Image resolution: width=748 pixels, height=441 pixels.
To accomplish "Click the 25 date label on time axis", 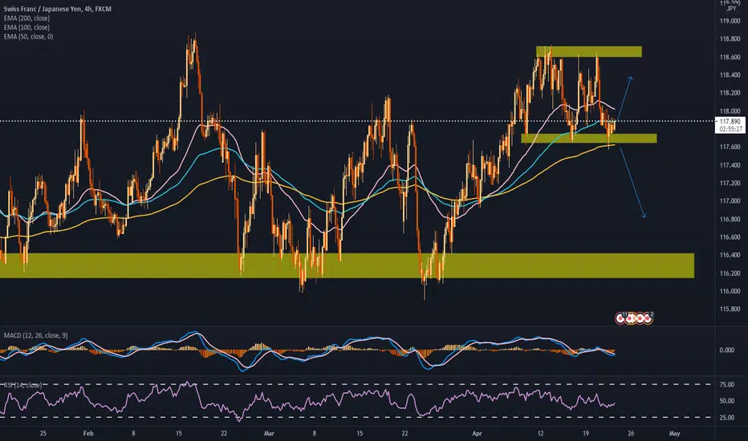I will (x=43, y=433).
